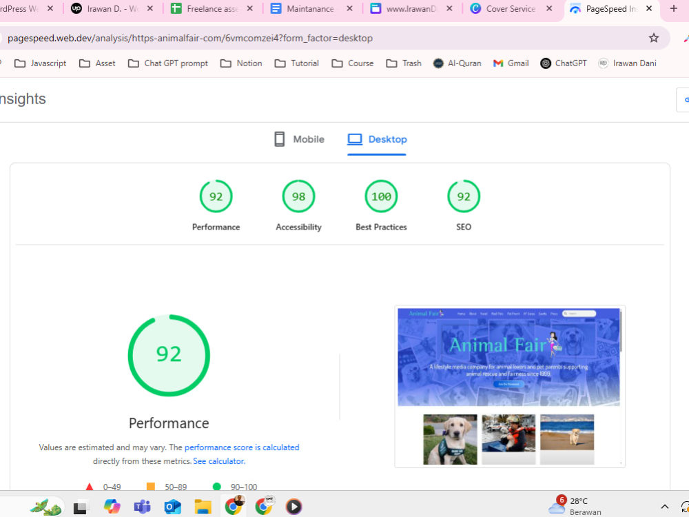Screen dimensions: 689x517
Task: Open the Asset bookmarks folder
Action: [x=97, y=63]
